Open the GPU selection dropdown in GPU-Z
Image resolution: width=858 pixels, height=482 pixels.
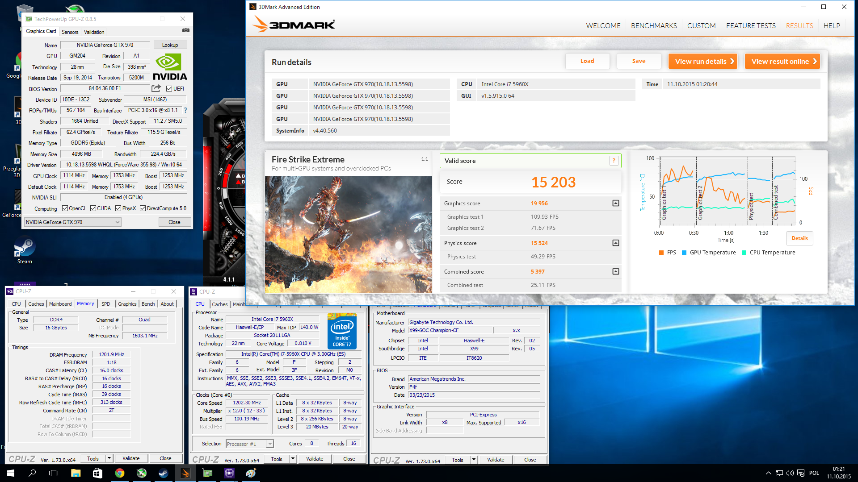click(x=72, y=222)
